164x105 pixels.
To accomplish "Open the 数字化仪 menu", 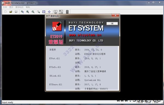I will pyautogui.click(x=19, y=7).
